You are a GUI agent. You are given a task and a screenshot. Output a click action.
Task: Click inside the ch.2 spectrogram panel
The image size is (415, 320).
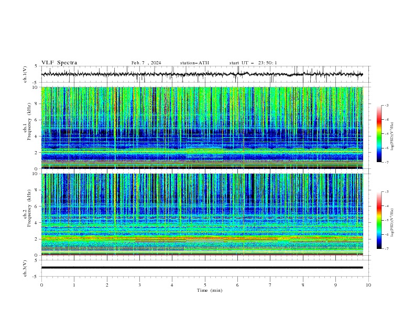click(x=202, y=214)
